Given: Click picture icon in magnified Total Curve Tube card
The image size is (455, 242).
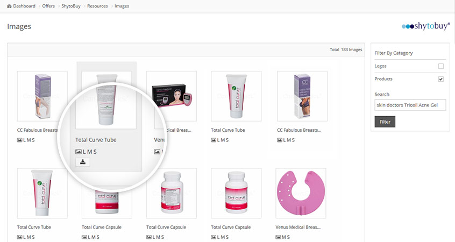Looking at the screenshot, I should [79, 152].
